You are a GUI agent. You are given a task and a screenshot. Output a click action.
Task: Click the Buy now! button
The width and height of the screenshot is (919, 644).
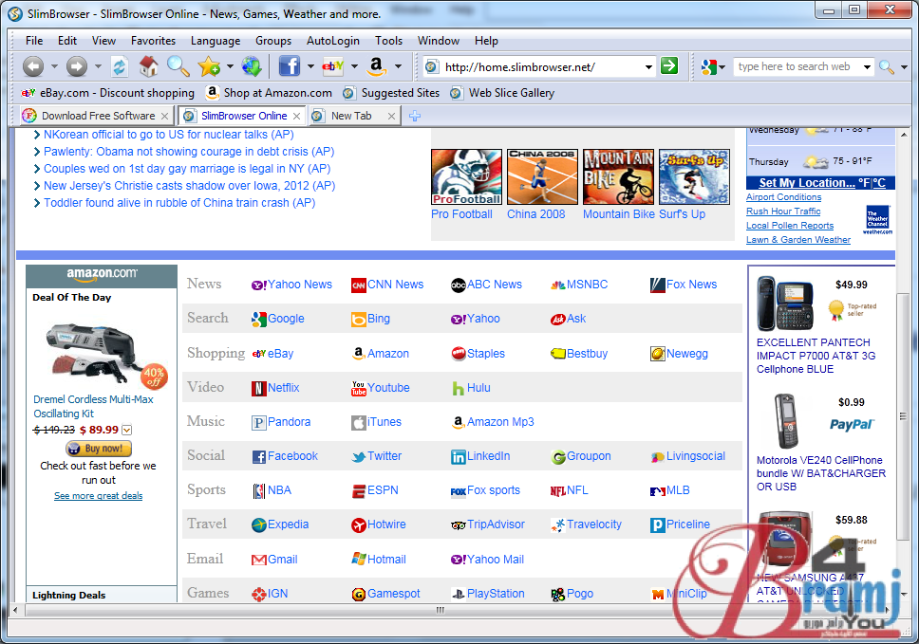[99, 449]
